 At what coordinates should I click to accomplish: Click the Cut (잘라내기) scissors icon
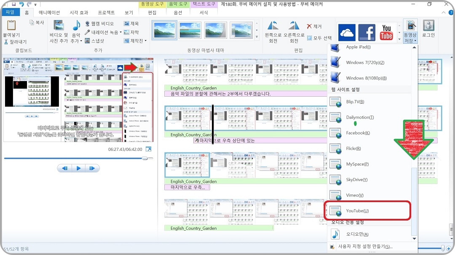click(6, 42)
